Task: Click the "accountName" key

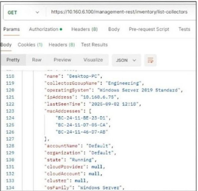Action: coord(62,146)
